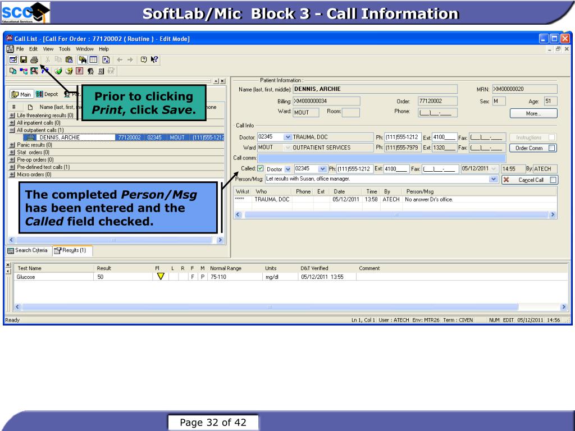This screenshot has height=431, width=575.
Task: Open the Help menu
Action: point(104,49)
